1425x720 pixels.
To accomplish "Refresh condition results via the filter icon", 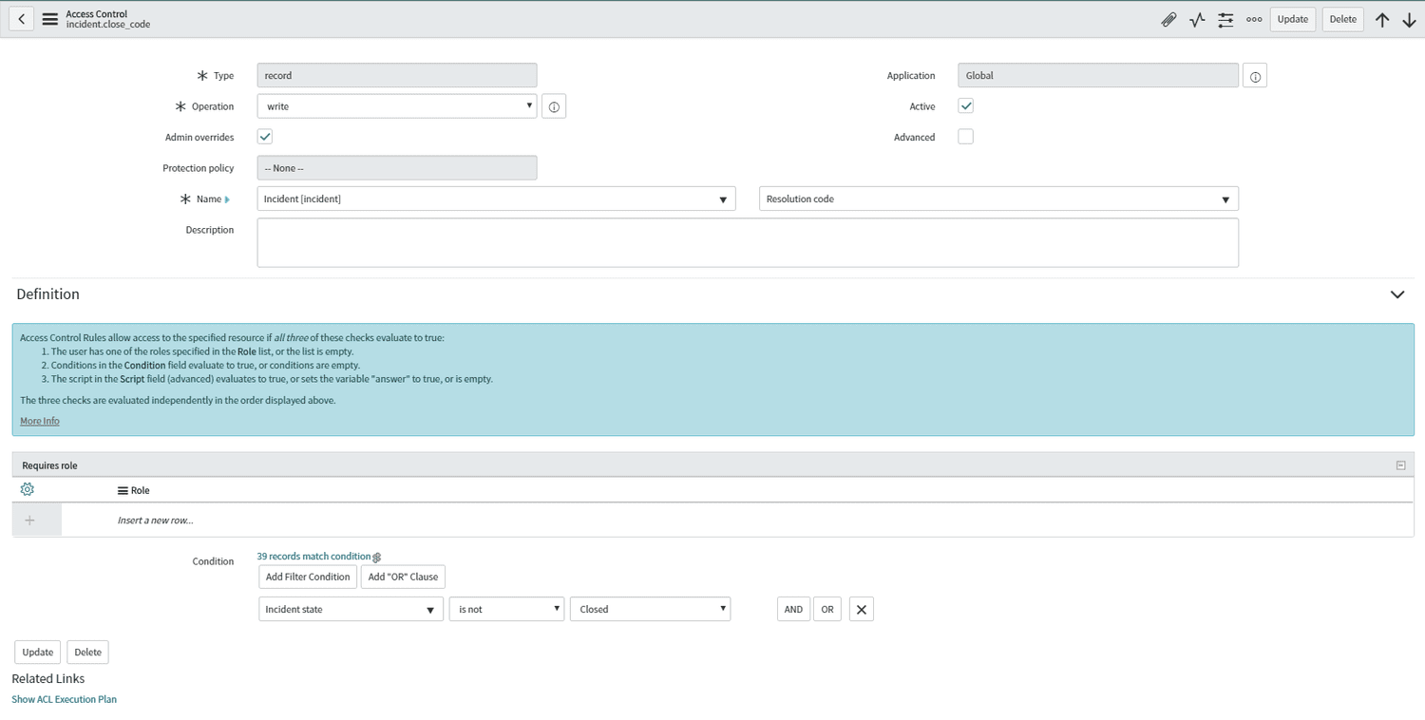I will tap(376, 557).
